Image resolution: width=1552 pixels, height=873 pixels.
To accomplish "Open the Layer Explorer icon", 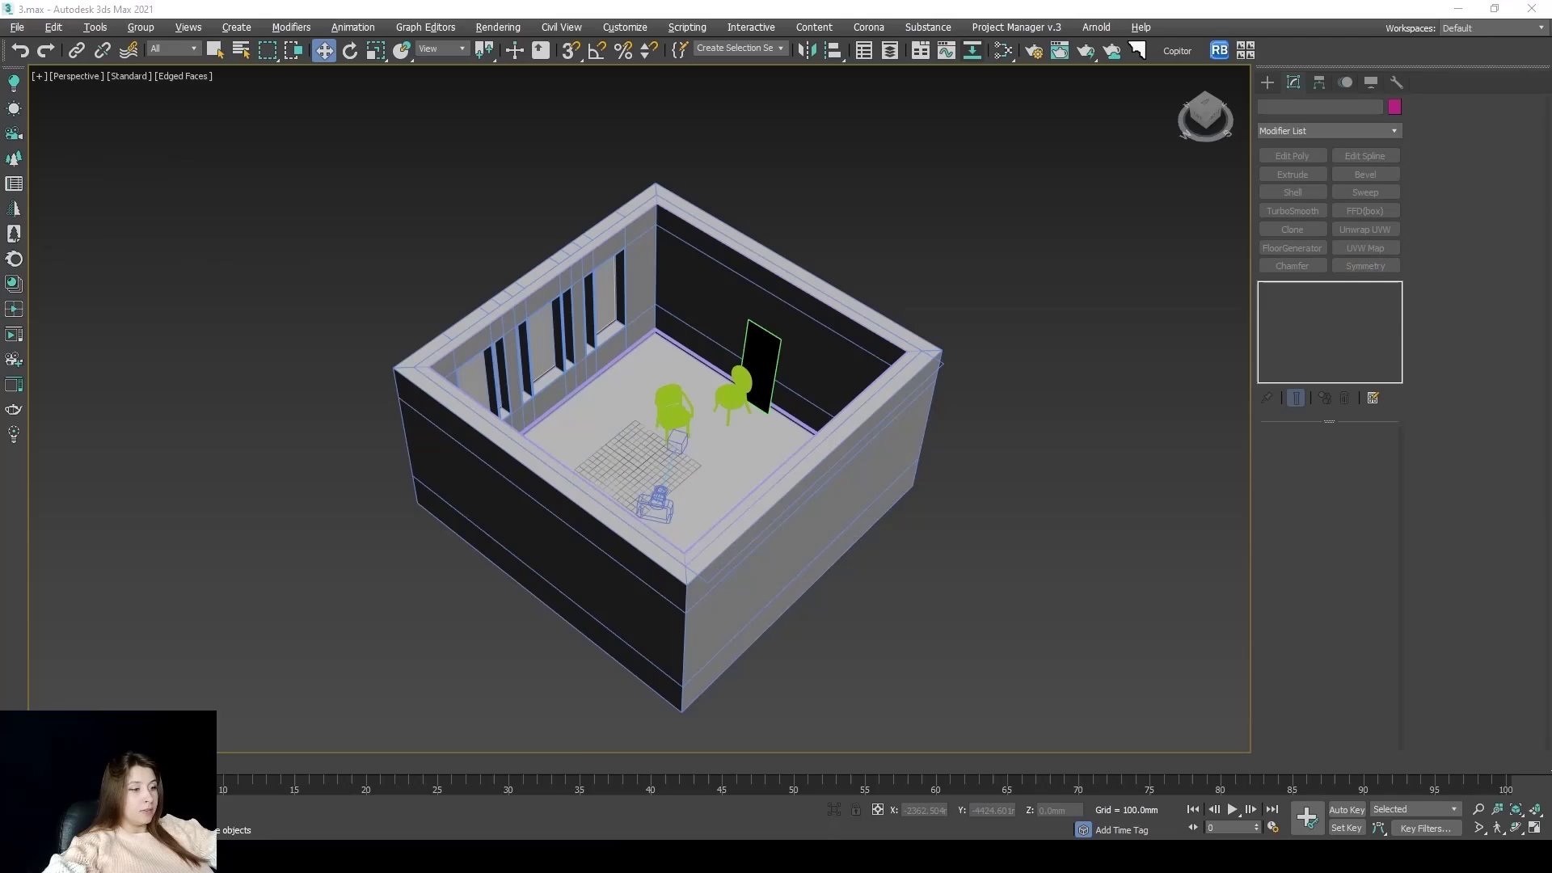I will click(x=889, y=51).
